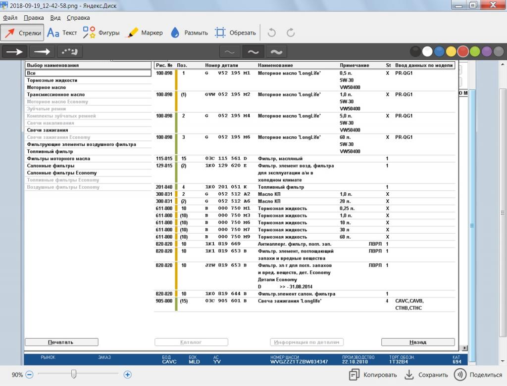Choose the red color swatch
The height and width of the screenshot is (386, 507).
pyautogui.click(x=463, y=51)
